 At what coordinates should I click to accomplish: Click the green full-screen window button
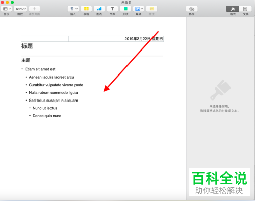click(12, 2)
